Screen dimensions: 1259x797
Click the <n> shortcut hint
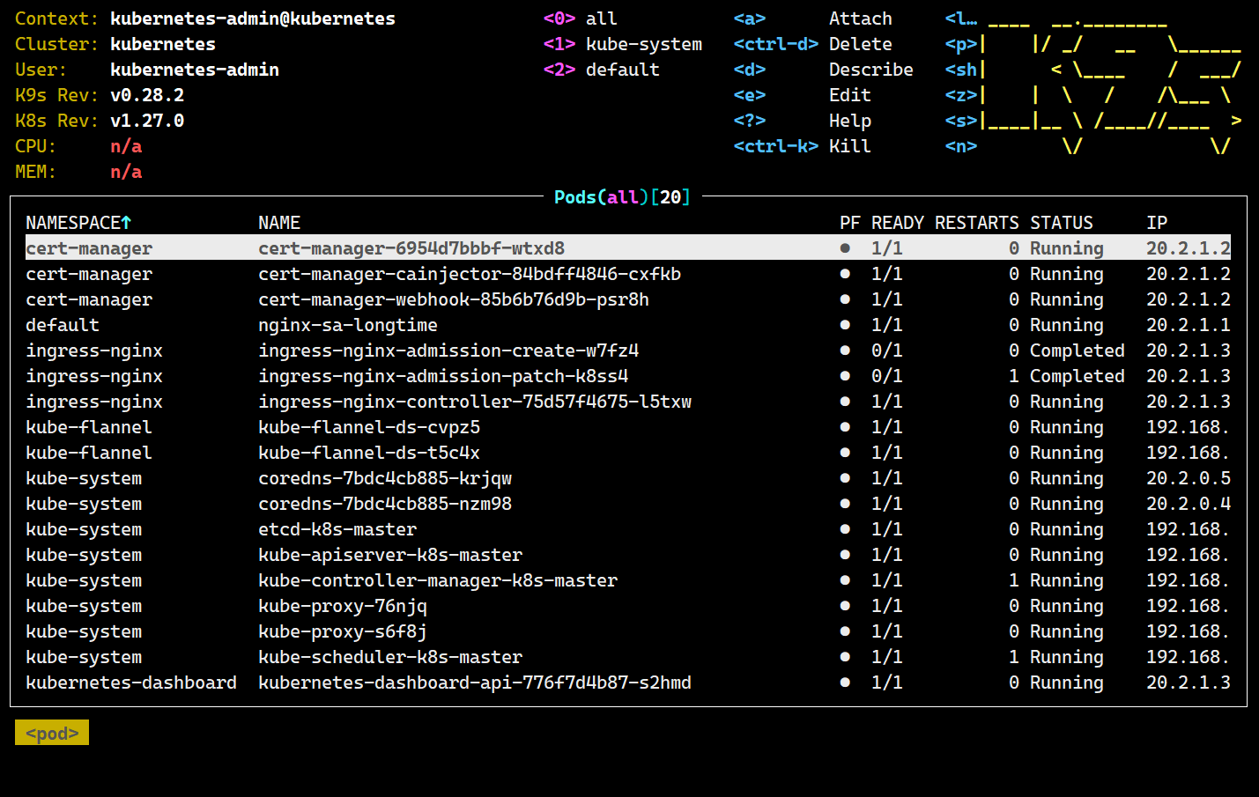pyautogui.click(x=961, y=146)
